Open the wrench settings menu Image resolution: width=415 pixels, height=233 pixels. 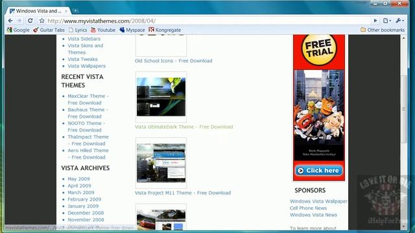[399, 21]
